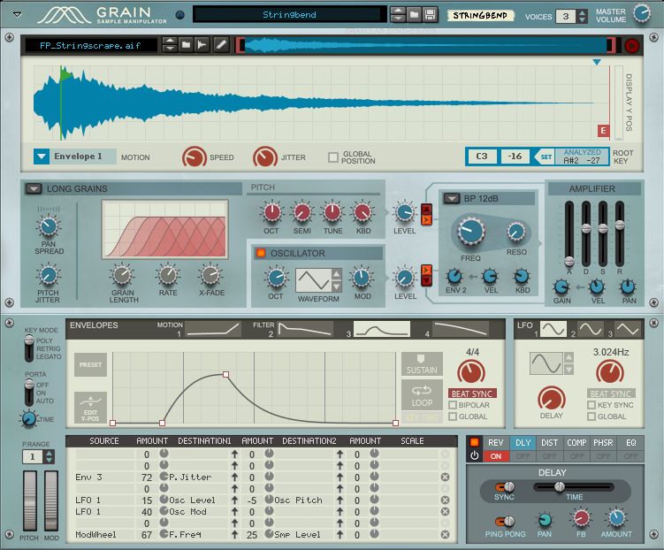Select the Filter envelope 2 tab
Viewport: 664px width, 550px height.
(x=306, y=329)
